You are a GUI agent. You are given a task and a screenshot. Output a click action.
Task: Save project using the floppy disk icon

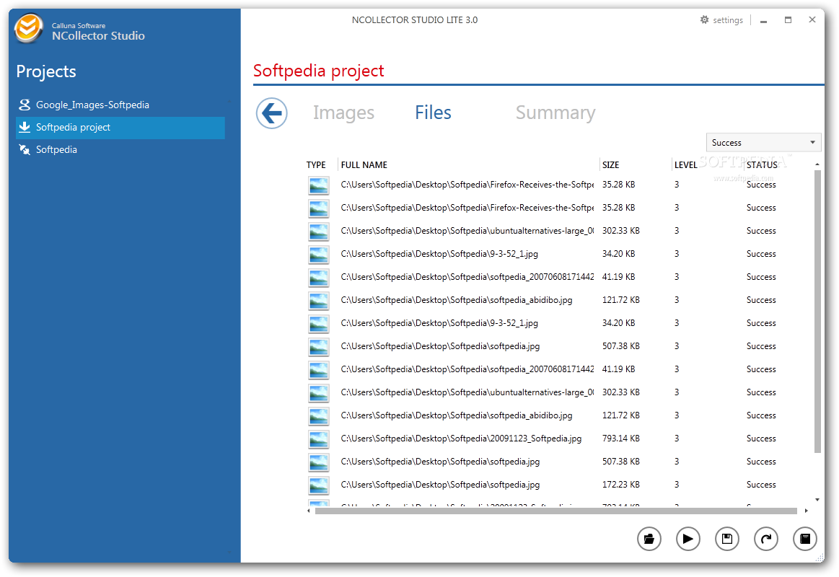727,539
